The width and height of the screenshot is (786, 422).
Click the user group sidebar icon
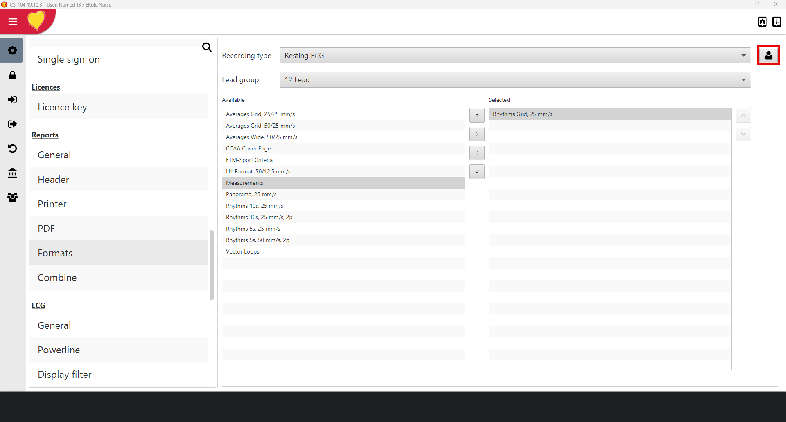click(x=12, y=198)
